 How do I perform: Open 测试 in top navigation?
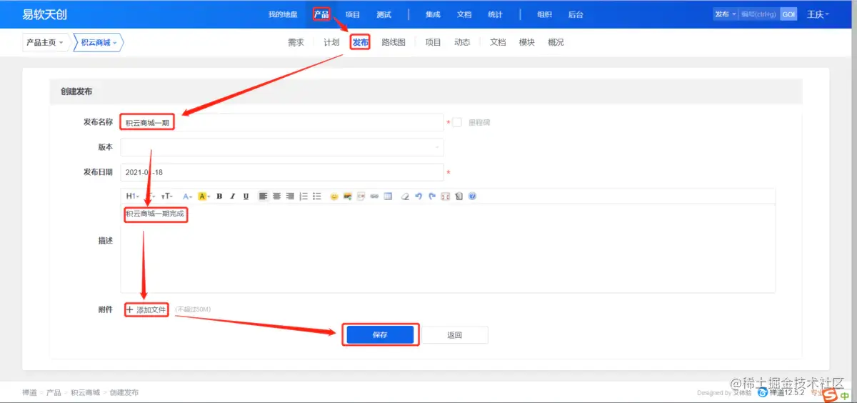[384, 14]
